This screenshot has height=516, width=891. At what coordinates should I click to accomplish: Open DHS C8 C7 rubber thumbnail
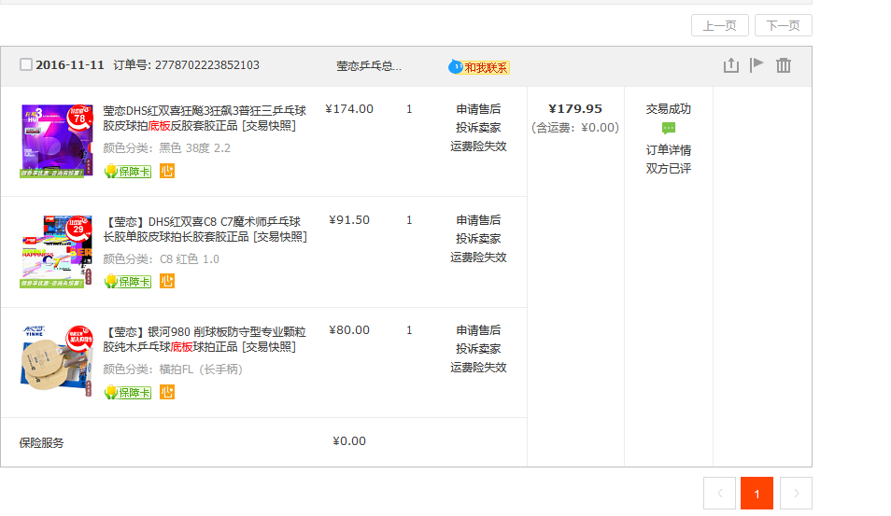pyautogui.click(x=56, y=252)
